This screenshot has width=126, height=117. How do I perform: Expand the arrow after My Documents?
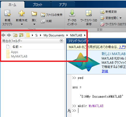67,35
